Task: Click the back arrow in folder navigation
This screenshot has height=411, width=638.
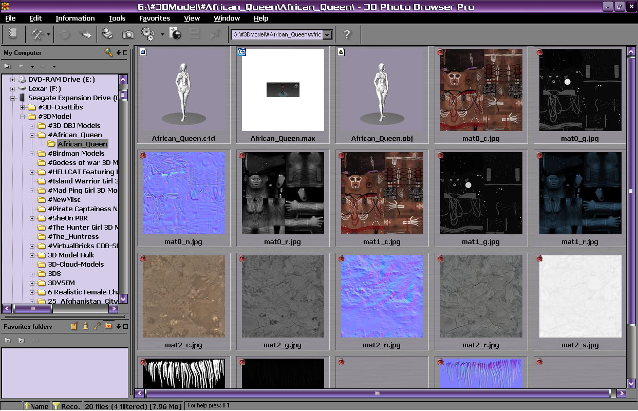Action: click(21, 66)
